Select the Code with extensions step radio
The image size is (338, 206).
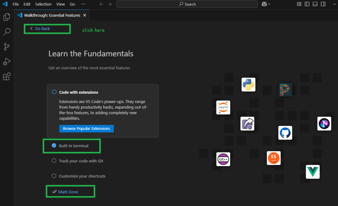pos(54,92)
